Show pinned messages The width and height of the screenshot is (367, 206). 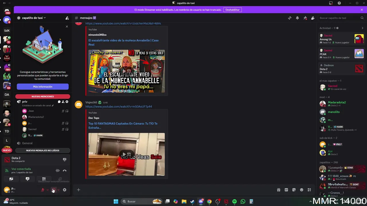pos(305,18)
